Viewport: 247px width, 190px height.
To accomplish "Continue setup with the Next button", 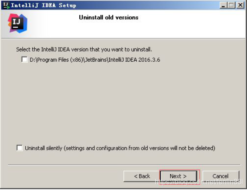I will click(178, 176).
